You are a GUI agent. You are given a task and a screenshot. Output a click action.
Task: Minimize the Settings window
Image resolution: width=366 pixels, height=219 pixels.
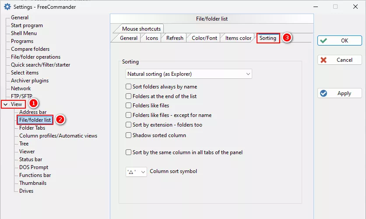click(316, 7)
